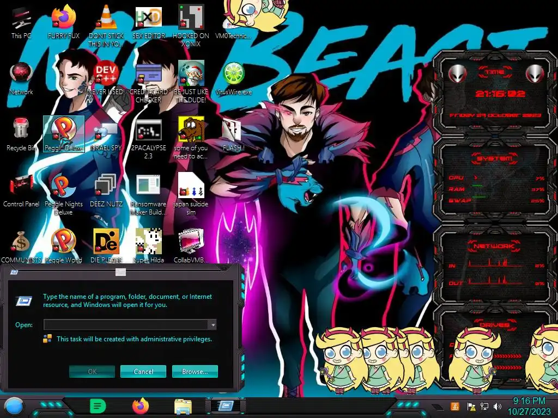
Task: Open Control Panel from the desktop
Action: pos(21,190)
